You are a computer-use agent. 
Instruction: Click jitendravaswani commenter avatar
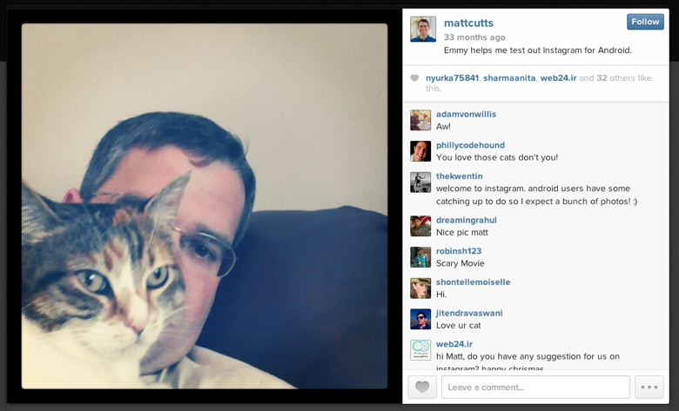pyautogui.click(x=420, y=319)
